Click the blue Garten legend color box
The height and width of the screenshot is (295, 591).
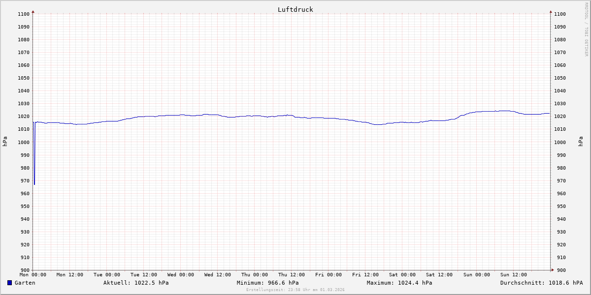[9, 283]
